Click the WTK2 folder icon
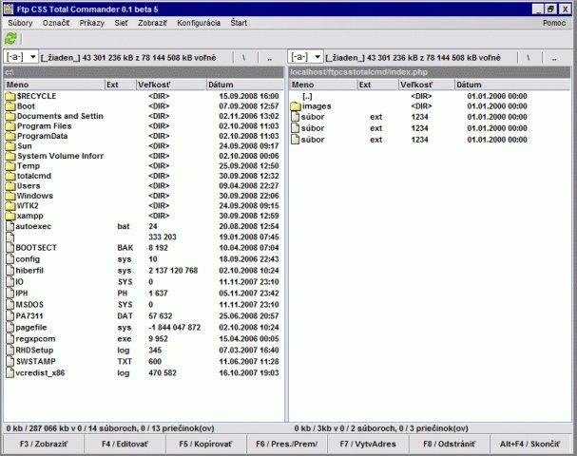This screenshot has height=456, width=577. pos(10,205)
